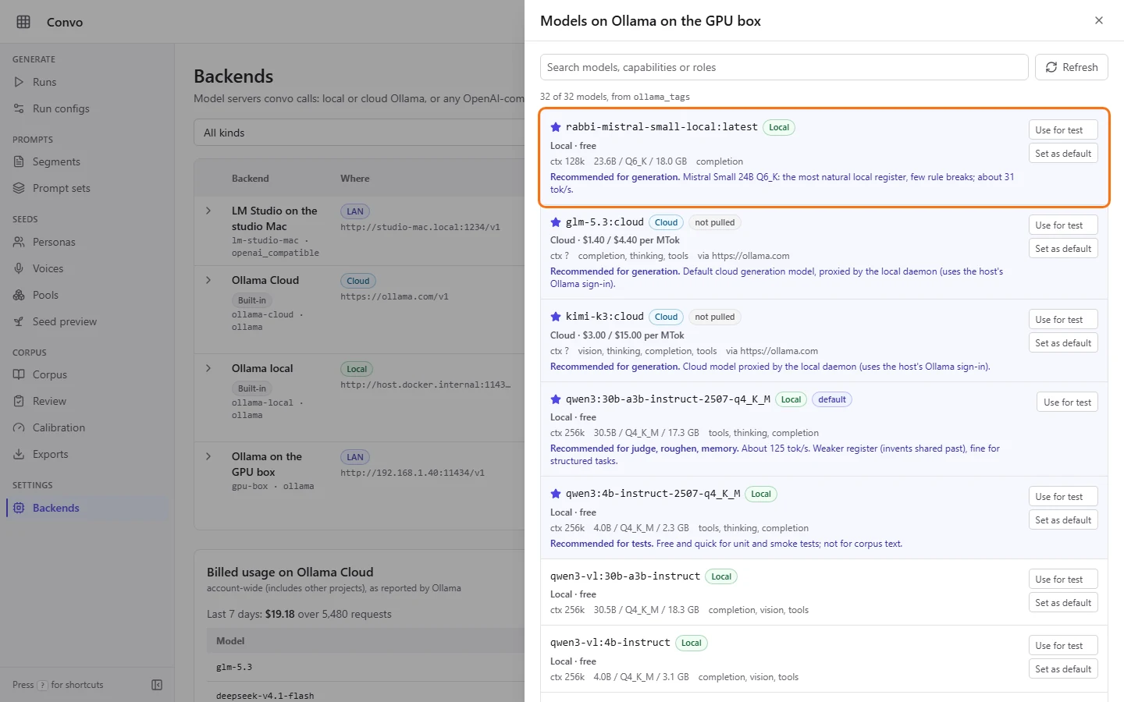The width and height of the screenshot is (1124, 702).
Task: Click the Seed preview sprout icon
Action: point(19,321)
